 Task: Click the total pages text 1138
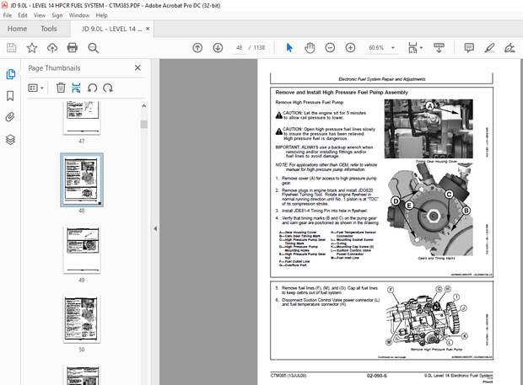259,48
